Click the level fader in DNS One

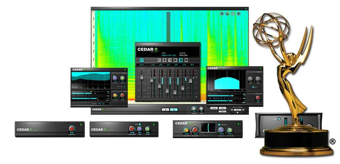(142, 77)
